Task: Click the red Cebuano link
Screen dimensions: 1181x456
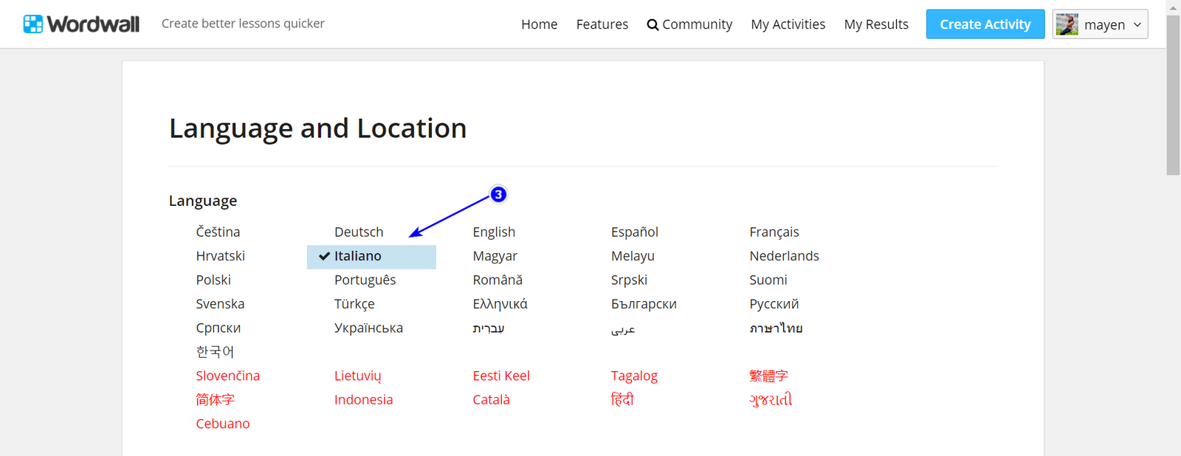Action: [222, 424]
